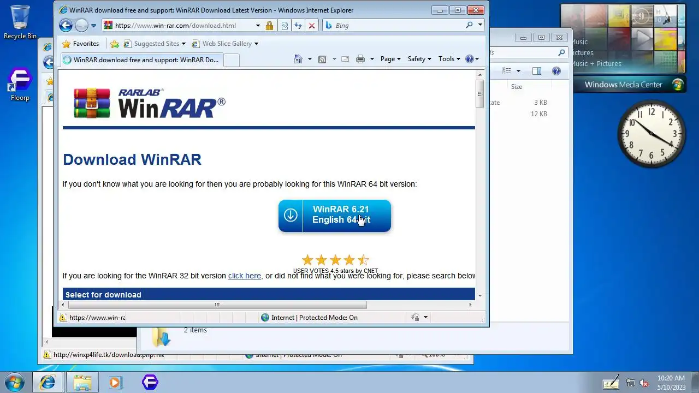Open the search provider dropdown arrow
699x393 pixels.
(x=480, y=25)
